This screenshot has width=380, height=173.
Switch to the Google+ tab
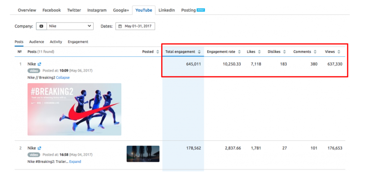pyautogui.click(x=121, y=10)
